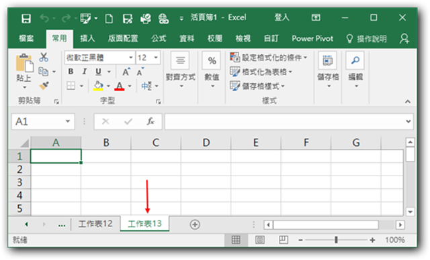
Task: Click the Redo arrow icon
Action: click(66, 18)
